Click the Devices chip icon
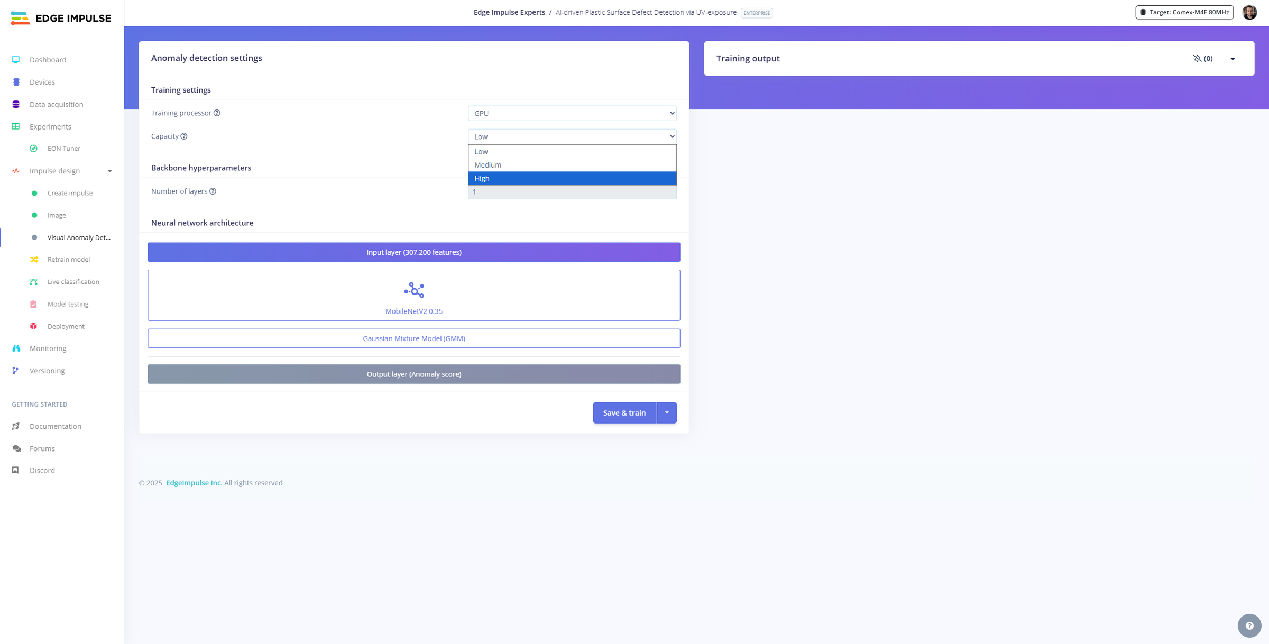The image size is (1269, 644). click(x=16, y=82)
